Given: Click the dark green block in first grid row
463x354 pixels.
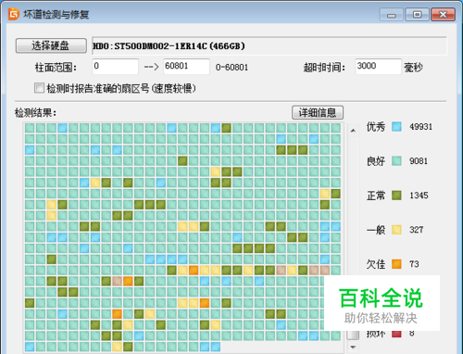Looking at the screenshot, I should click(x=226, y=128).
